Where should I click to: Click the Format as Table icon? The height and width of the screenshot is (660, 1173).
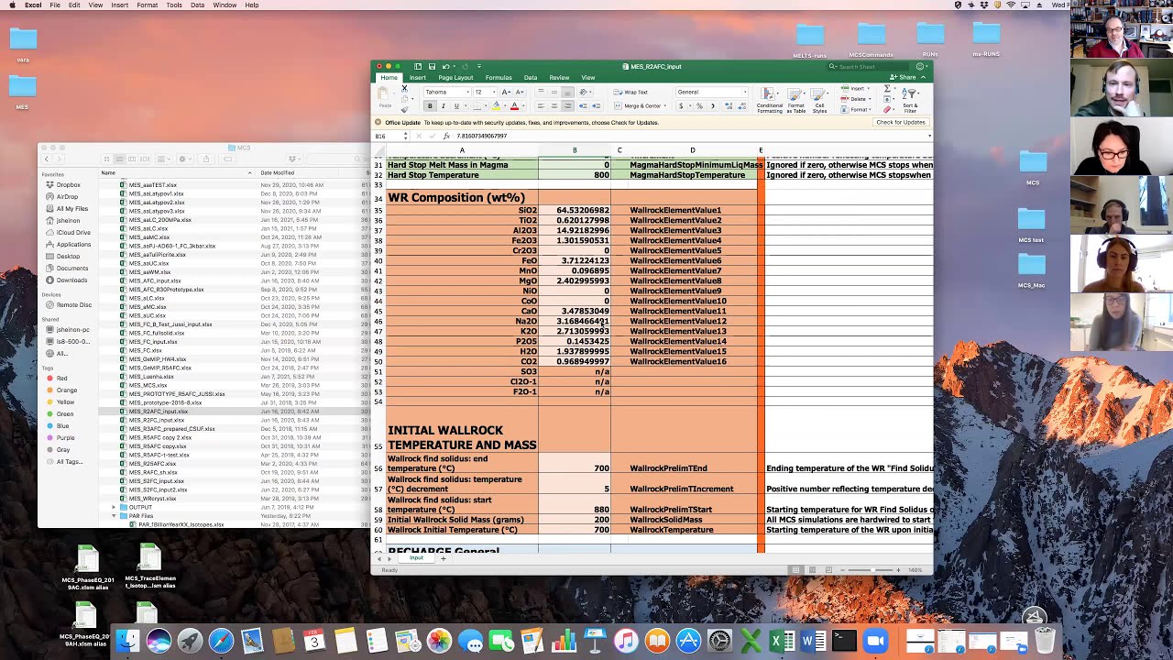click(796, 100)
